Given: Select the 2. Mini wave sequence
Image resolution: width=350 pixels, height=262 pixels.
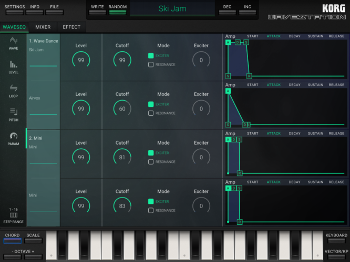Looking at the screenshot, I should tap(36, 138).
